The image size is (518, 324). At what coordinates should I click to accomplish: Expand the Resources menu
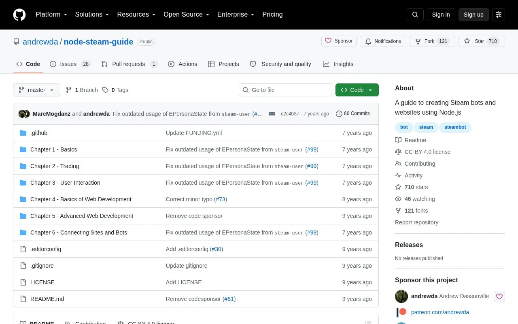[x=136, y=15]
